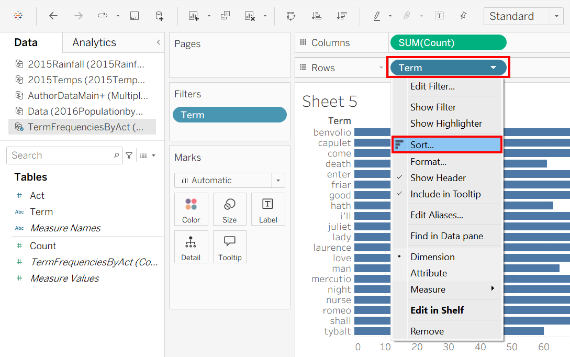Choose Sort... from the context menu
Screen dimensions: 570x357
click(447, 144)
